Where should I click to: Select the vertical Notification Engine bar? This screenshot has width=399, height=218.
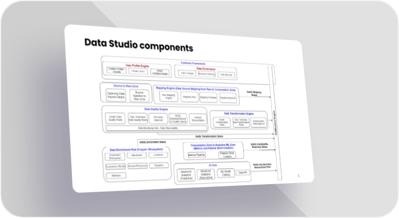pos(275,123)
